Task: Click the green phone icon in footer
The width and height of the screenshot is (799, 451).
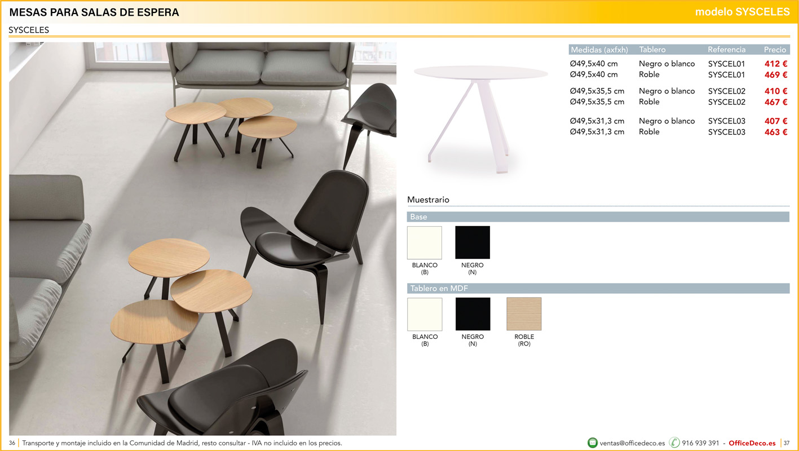Action: [x=674, y=443]
